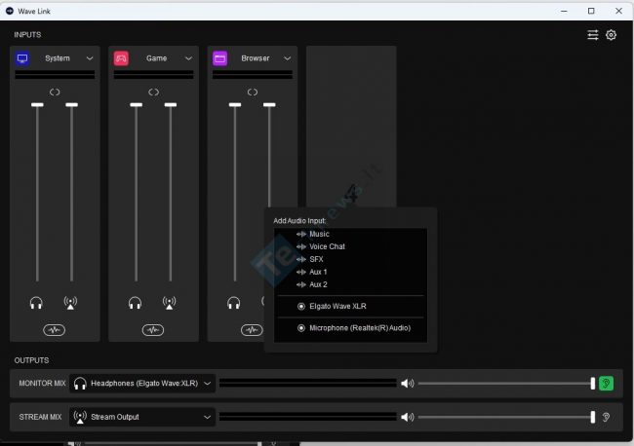Screen dimensions: 634x446
Task: Click the System channel name label
Action: click(x=58, y=58)
